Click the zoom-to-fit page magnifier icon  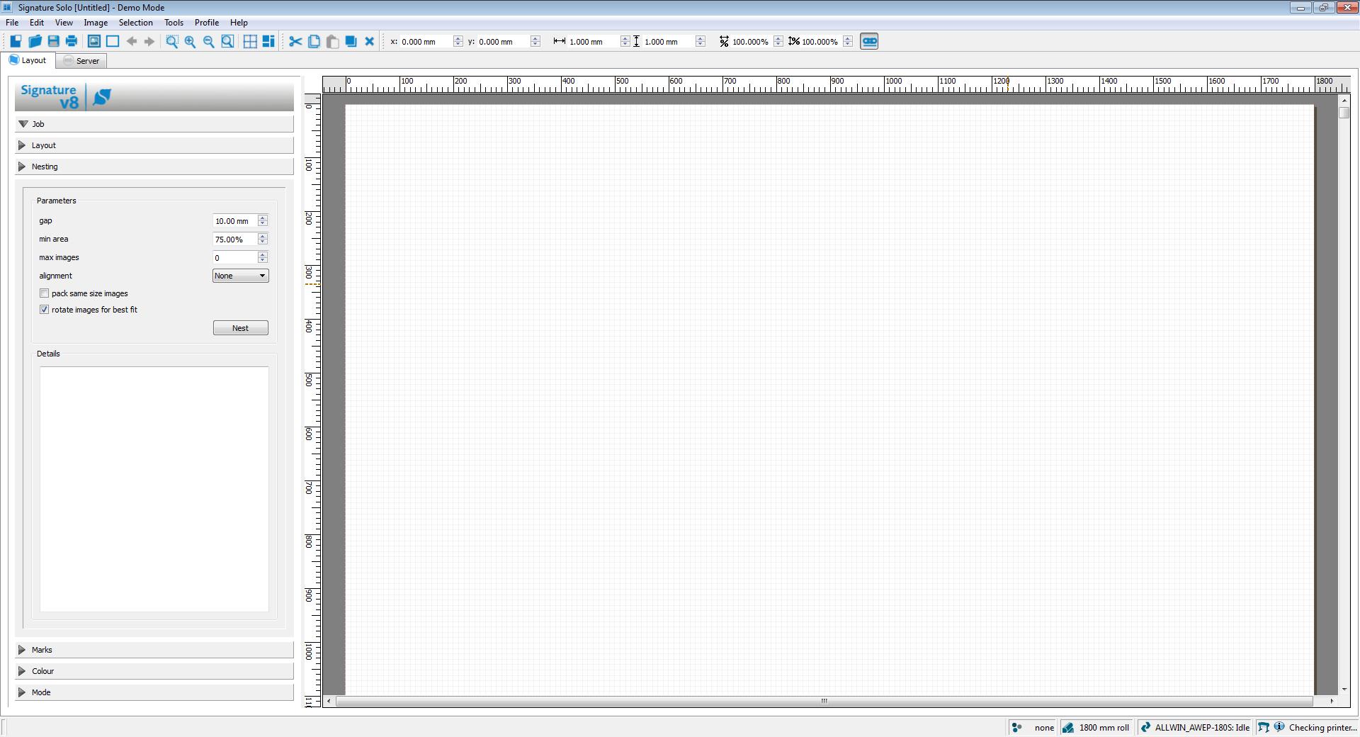[227, 41]
